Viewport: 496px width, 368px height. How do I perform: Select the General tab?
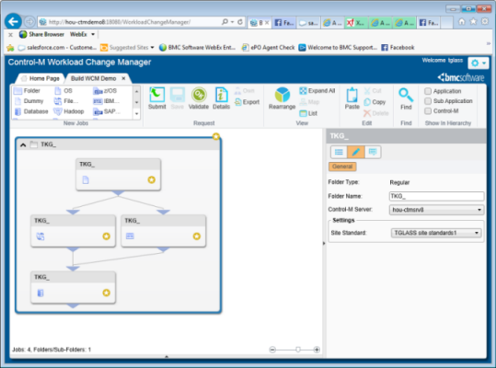pyautogui.click(x=342, y=167)
